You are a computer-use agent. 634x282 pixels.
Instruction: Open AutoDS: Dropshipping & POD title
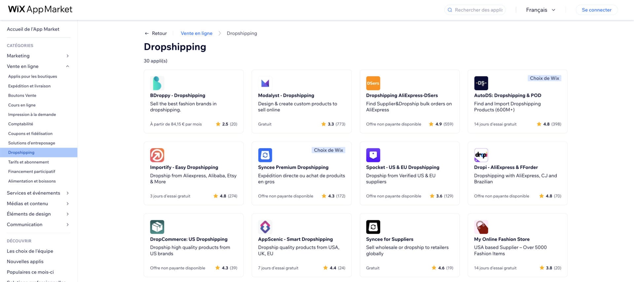[508, 95]
